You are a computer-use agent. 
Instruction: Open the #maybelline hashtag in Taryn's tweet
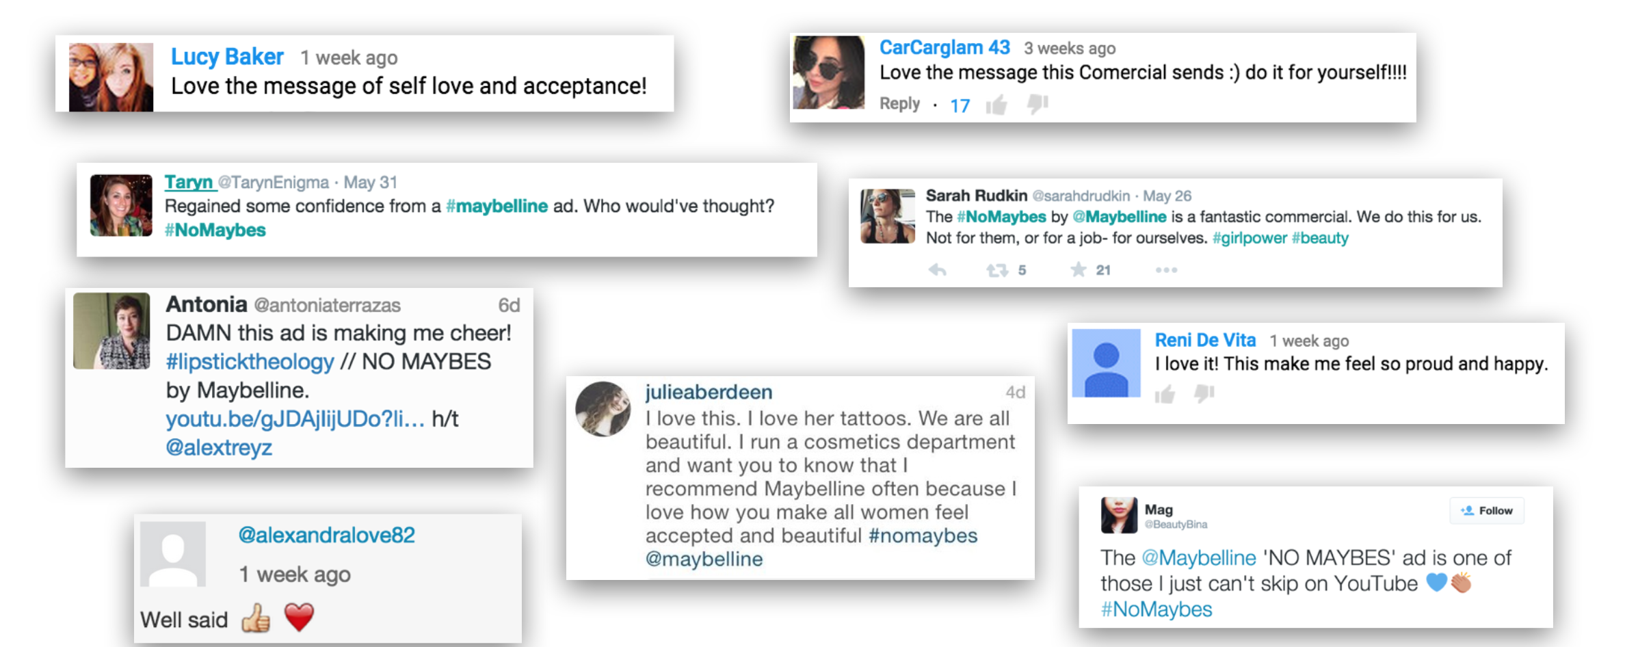tap(497, 206)
